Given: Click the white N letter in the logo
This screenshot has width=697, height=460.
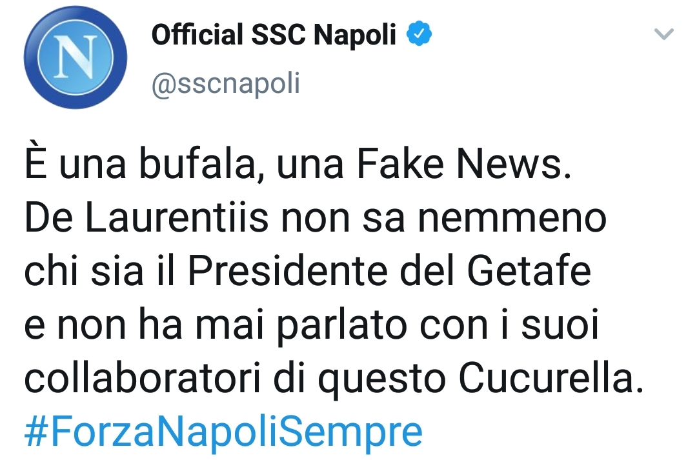Looking at the screenshot, I should tap(76, 57).
